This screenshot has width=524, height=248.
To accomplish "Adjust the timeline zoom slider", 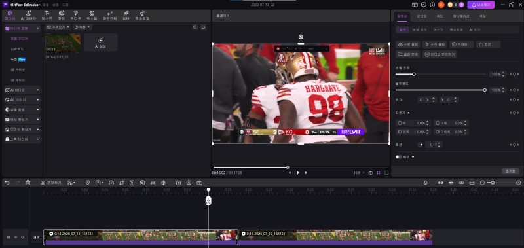I will pyautogui.click(x=500, y=183).
